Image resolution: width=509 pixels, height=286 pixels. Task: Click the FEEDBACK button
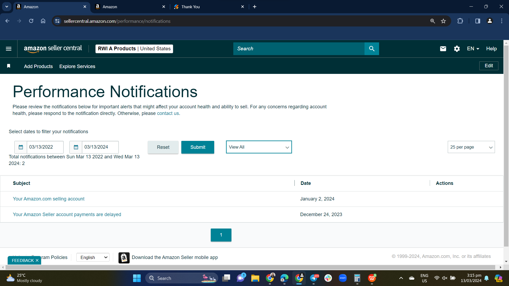pyautogui.click(x=23, y=261)
